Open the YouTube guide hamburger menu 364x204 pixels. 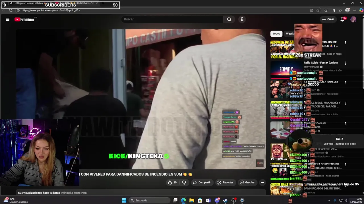pyautogui.click(x=8, y=19)
